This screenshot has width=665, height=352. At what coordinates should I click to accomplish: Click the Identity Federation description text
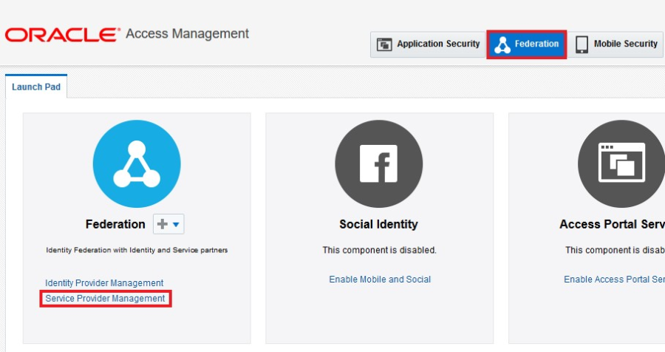click(137, 250)
